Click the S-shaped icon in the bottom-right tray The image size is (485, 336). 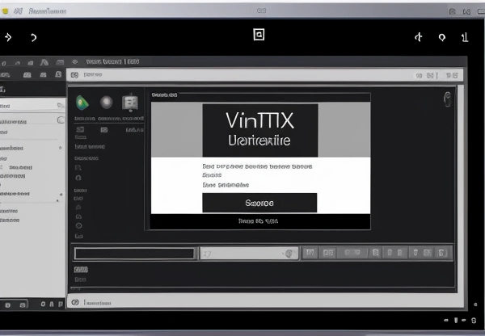pos(474,320)
